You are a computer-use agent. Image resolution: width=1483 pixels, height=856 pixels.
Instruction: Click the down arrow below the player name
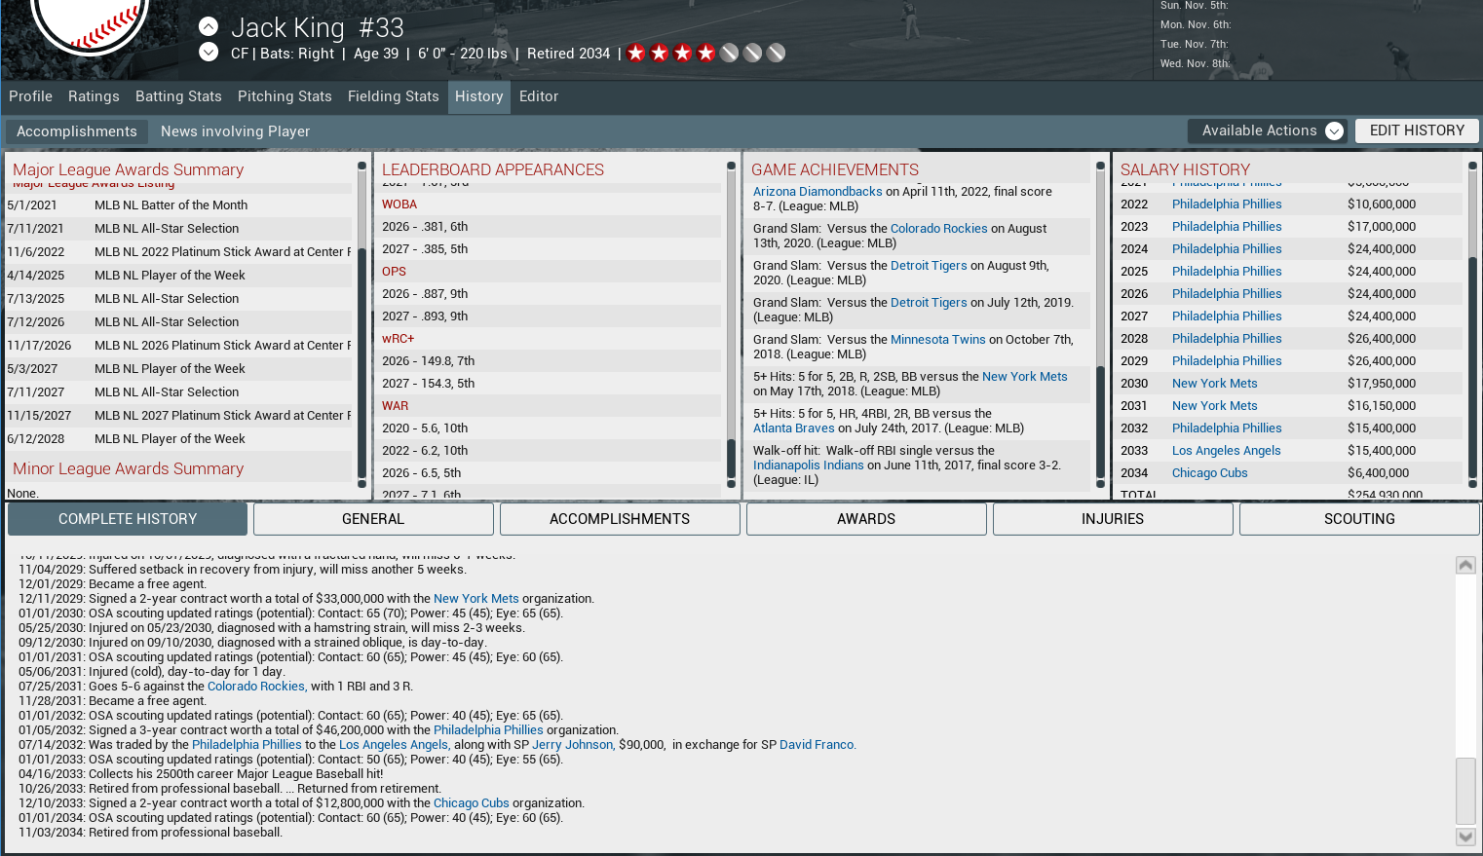click(209, 52)
